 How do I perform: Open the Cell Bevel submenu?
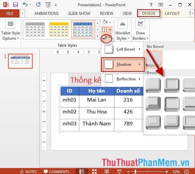coord(122,49)
